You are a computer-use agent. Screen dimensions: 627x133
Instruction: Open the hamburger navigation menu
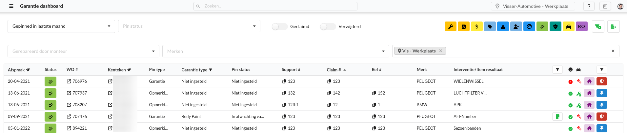tap(11, 6)
